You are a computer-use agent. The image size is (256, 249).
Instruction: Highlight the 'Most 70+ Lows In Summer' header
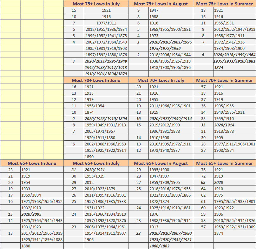[x=225, y=80]
